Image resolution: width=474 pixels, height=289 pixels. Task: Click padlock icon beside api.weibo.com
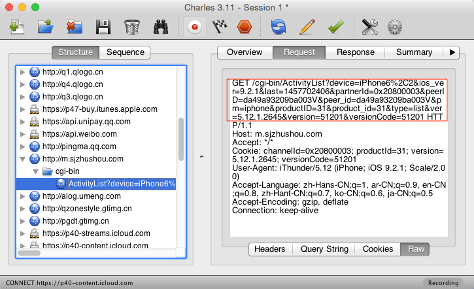35,134
